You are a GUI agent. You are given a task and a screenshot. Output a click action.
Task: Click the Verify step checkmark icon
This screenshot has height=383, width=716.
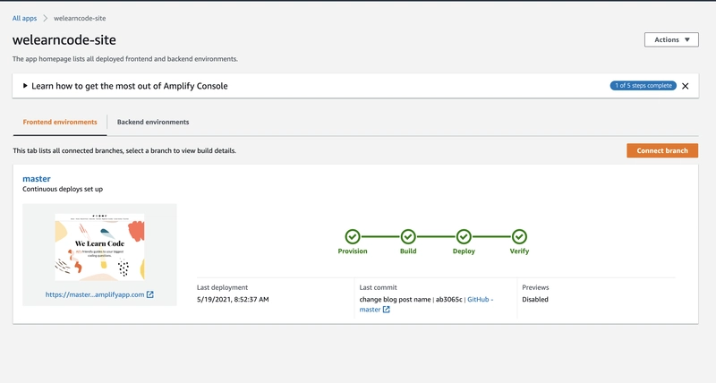(x=519, y=236)
